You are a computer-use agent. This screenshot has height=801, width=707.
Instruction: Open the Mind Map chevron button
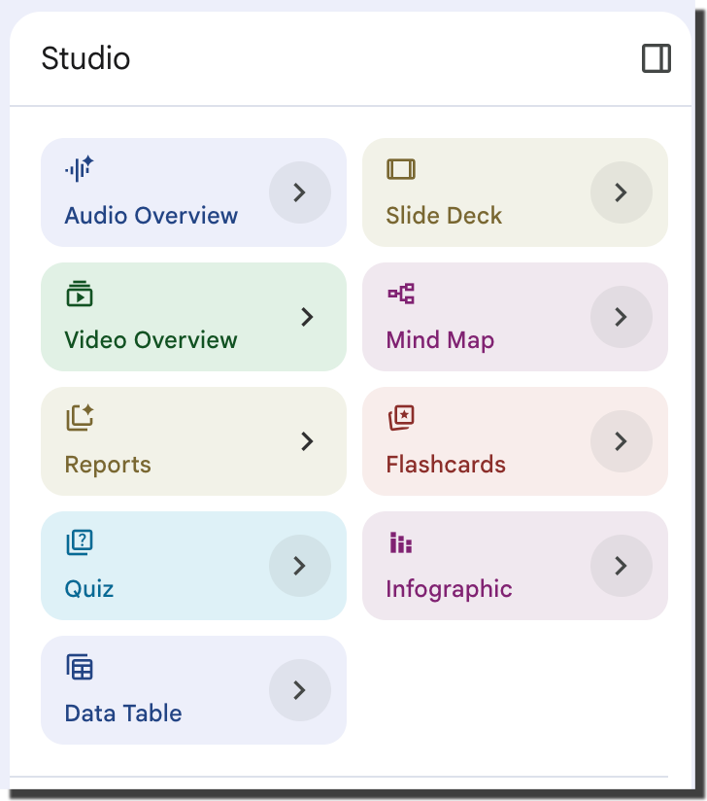pyautogui.click(x=622, y=317)
